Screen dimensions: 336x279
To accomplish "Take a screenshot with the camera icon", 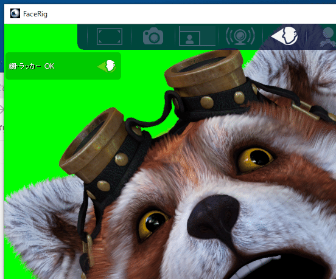I will (x=153, y=36).
